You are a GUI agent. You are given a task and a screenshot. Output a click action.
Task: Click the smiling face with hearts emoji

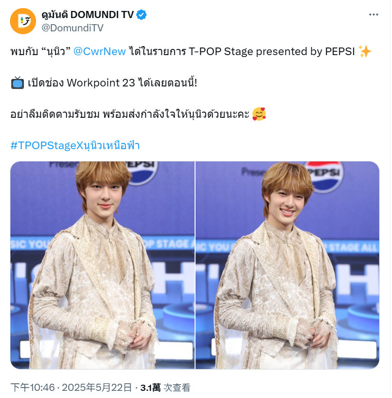pyautogui.click(x=259, y=114)
